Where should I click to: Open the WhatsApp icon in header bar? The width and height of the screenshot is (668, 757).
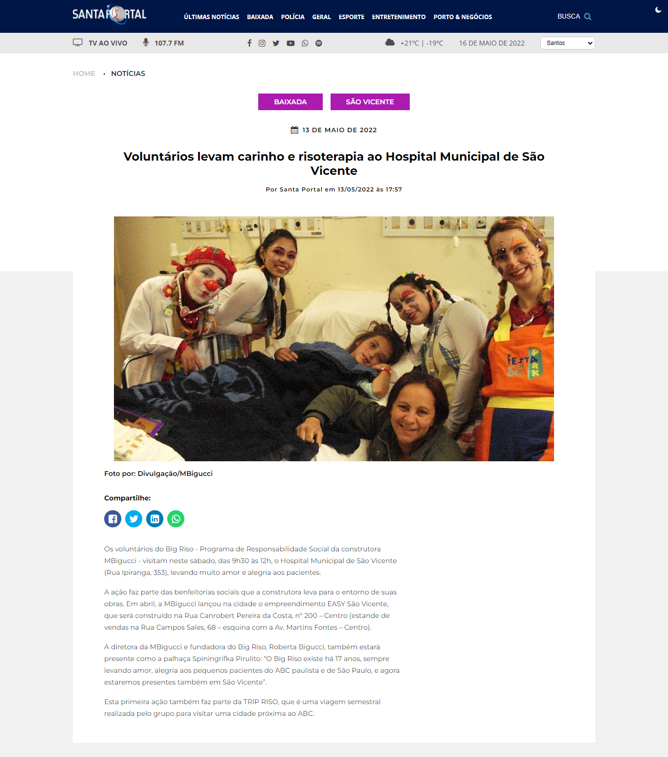[305, 43]
